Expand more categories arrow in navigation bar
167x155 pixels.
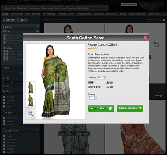pos(165,14)
